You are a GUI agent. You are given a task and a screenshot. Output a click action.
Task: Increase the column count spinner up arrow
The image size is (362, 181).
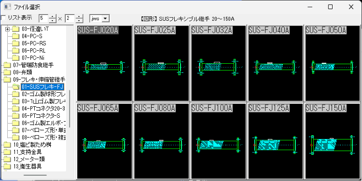pos(53,16)
